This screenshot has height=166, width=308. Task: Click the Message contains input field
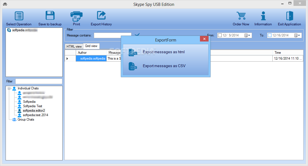click(x=113, y=35)
